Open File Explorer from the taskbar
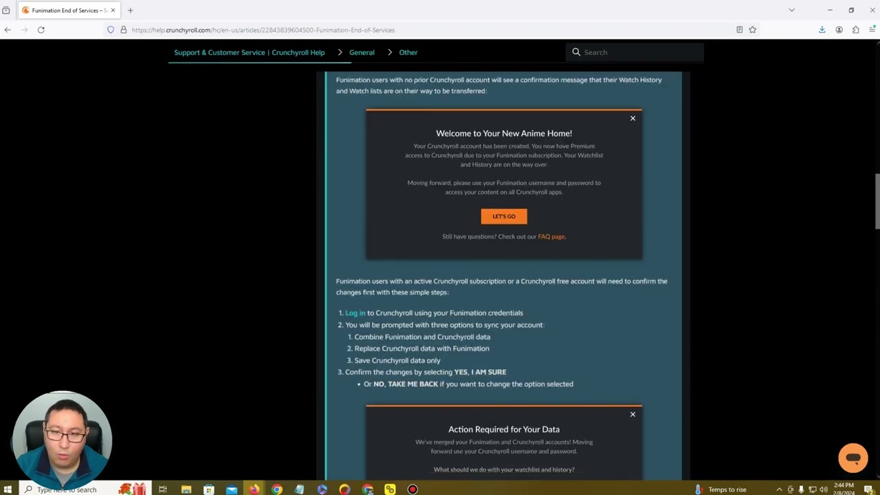 tap(186, 489)
